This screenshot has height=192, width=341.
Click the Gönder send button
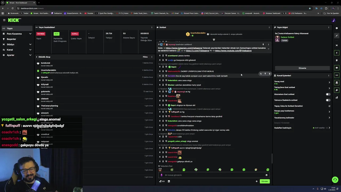click(265, 181)
